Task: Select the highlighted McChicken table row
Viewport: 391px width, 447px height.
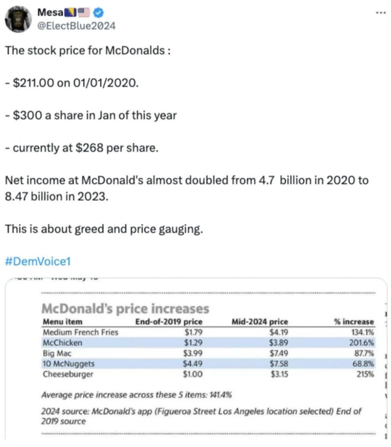Action: click(x=208, y=343)
